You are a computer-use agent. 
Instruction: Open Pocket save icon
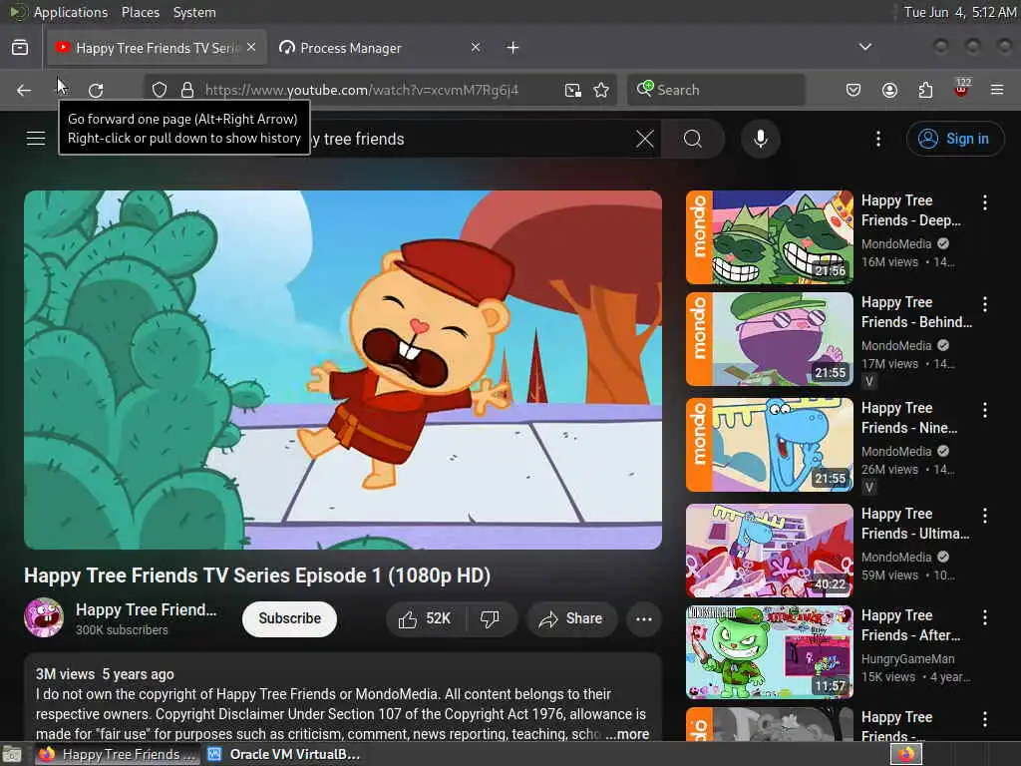click(x=853, y=90)
